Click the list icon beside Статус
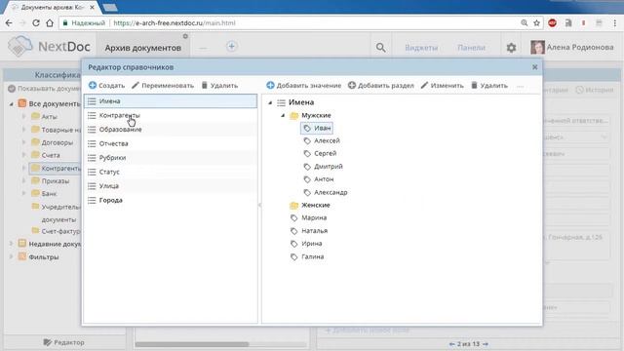 (92, 172)
